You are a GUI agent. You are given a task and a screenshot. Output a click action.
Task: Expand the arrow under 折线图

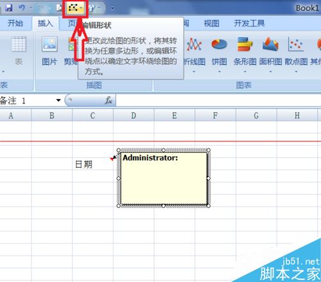(x=194, y=71)
